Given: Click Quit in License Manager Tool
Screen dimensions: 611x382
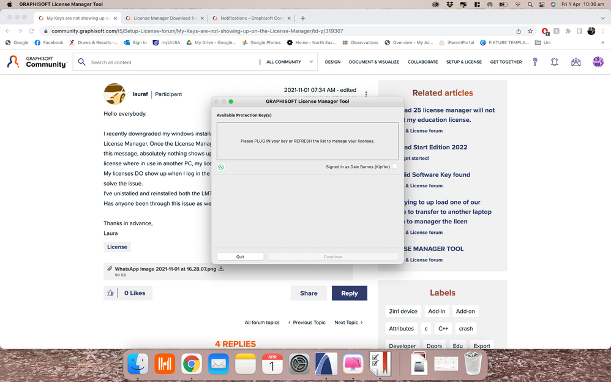Looking at the screenshot, I should click(x=240, y=257).
